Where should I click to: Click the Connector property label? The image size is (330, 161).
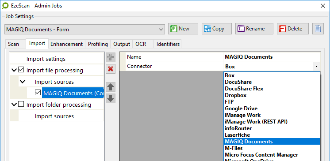[139, 66]
